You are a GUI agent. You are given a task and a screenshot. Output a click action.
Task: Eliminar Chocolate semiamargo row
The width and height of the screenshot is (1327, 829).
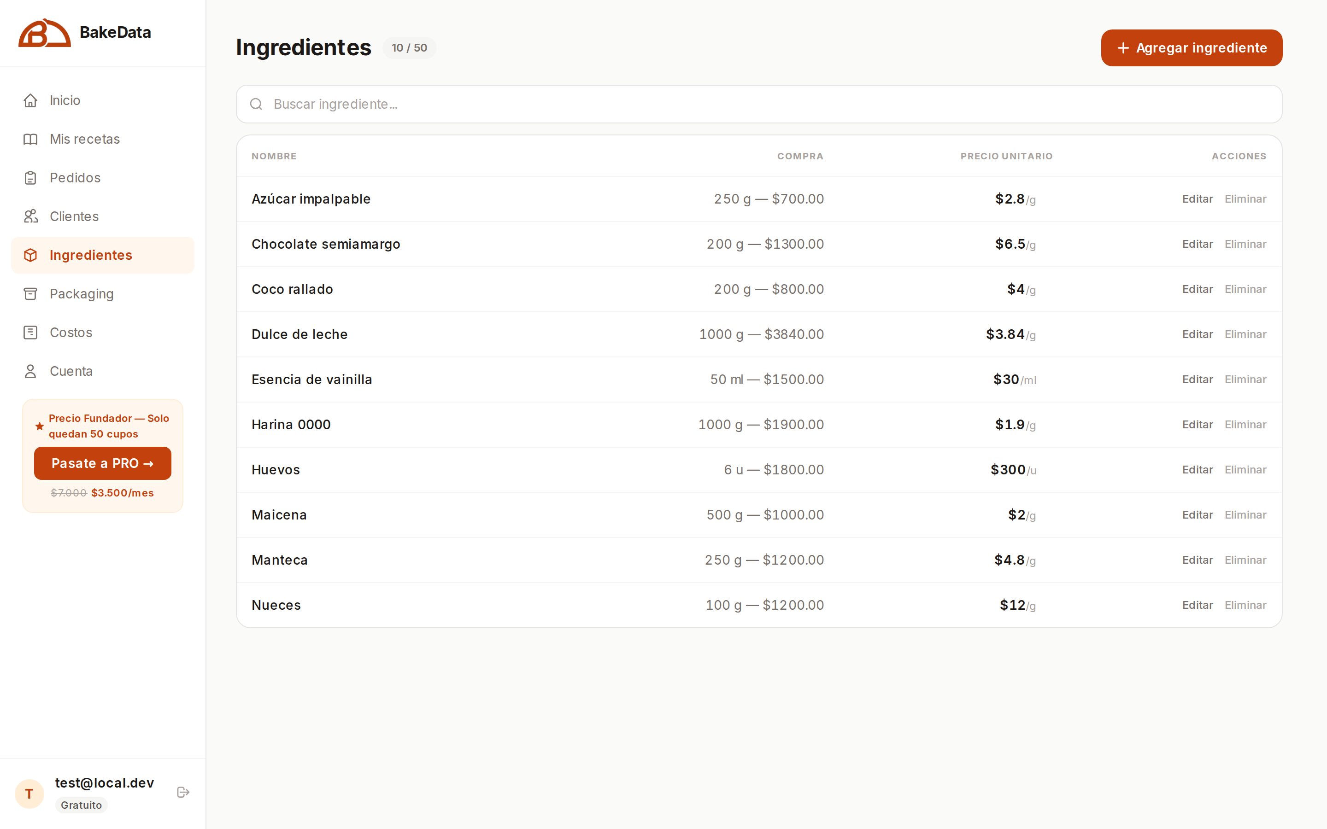click(x=1245, y=244)
